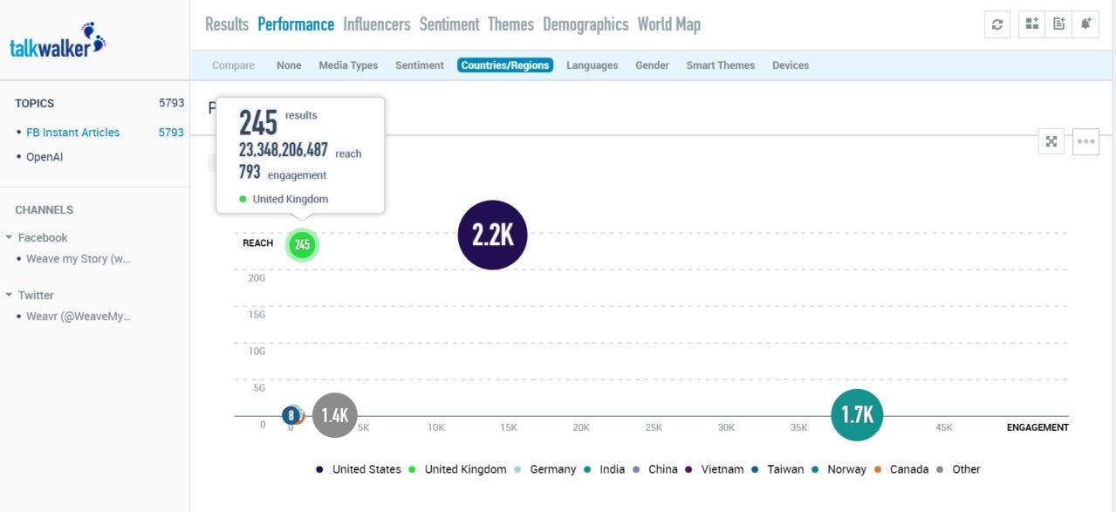Click the add report icon

coord(1059,24)
